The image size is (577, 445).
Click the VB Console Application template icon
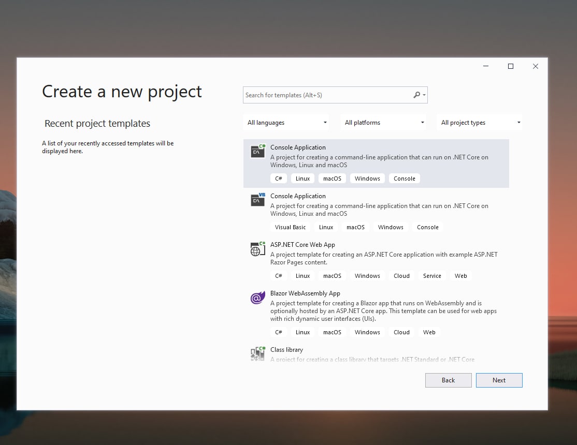click(x=257, y=200)
